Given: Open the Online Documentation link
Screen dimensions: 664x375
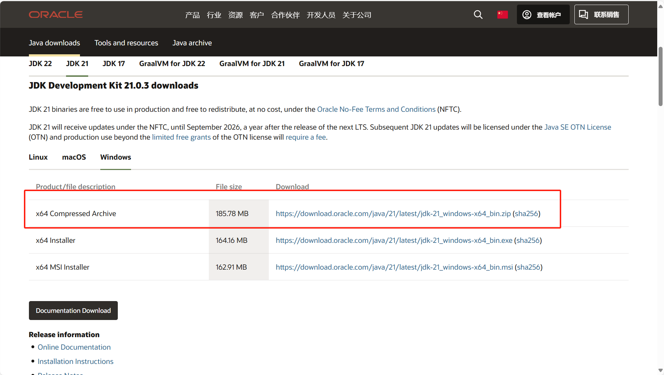Looking at the screenshot, I should coord(74,347).
